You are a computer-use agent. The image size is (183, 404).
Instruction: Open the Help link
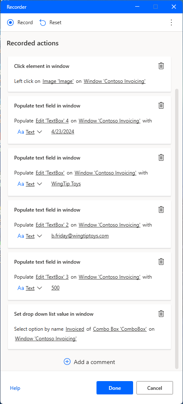coord(15,388)
